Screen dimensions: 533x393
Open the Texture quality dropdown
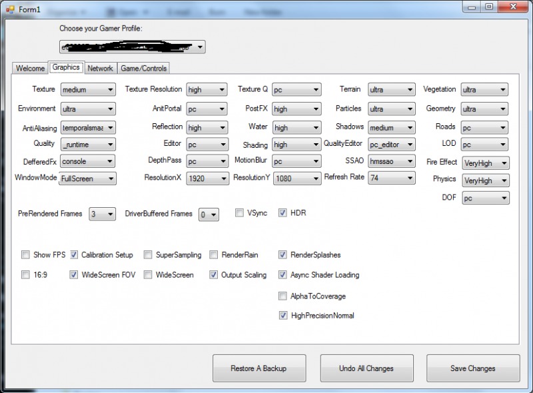click(x=295, y=89)
